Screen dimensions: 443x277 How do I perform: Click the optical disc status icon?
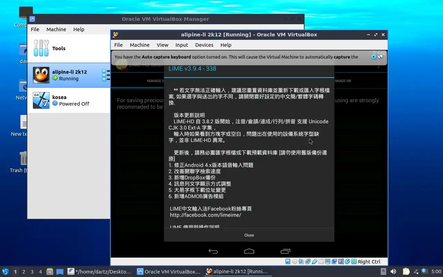(295, 261)
